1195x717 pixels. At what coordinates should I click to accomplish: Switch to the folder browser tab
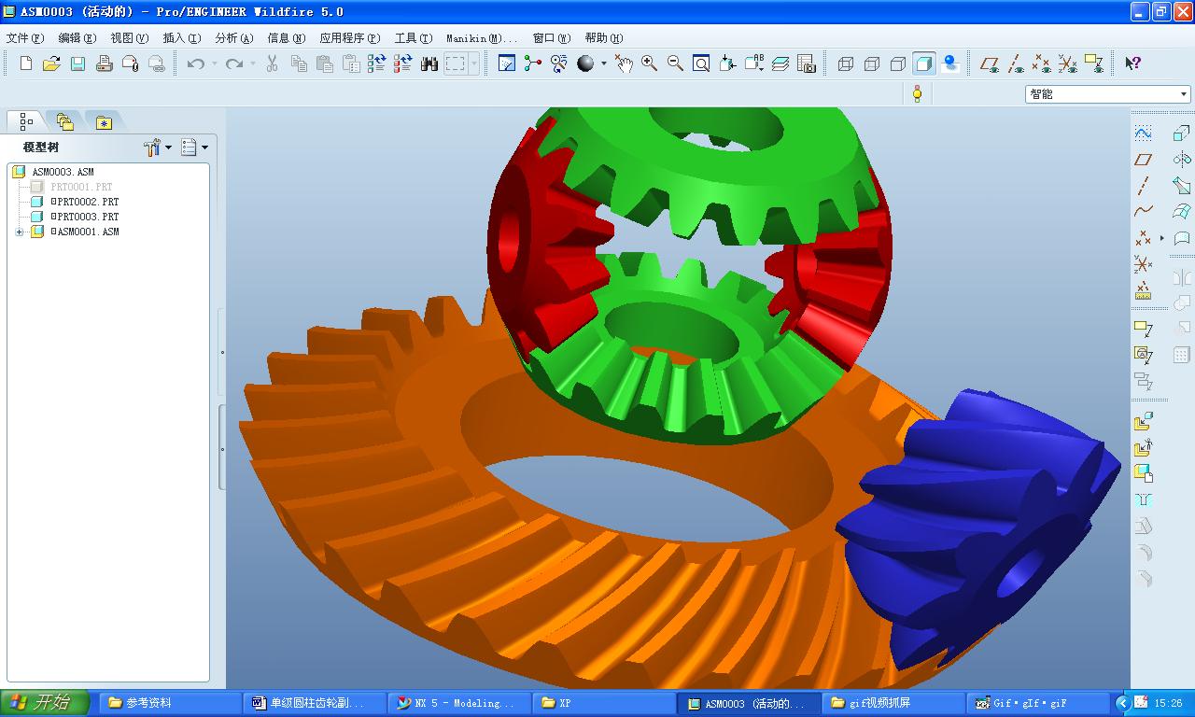tap(64, 121)
